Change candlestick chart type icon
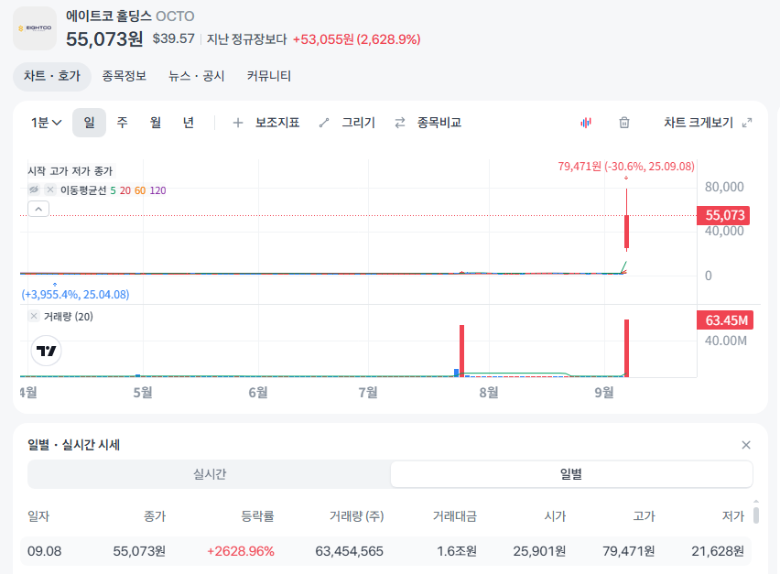This screenshot has width=780, height=574. pyautogui.click(x=586, y=123)
